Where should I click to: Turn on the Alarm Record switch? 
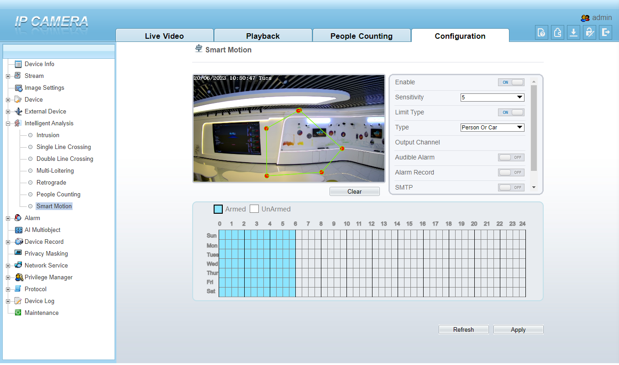point(511,172)
